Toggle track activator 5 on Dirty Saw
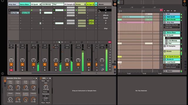 11,64
